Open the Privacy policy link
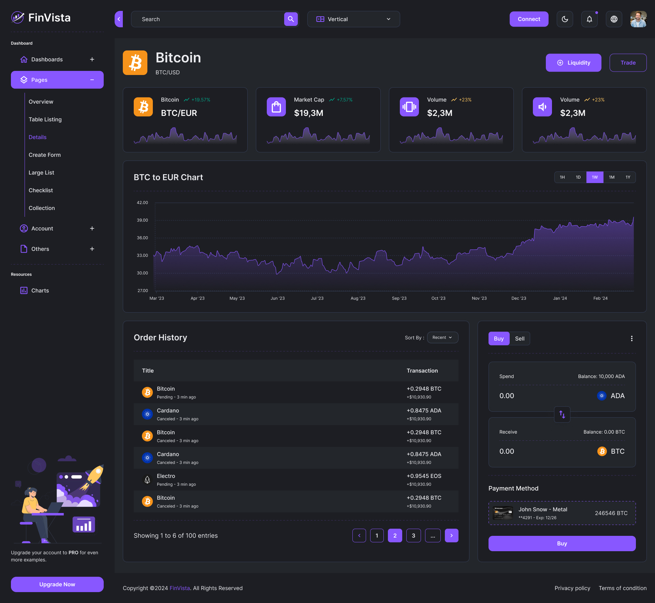Viewport: 655px width, 603px height. 572,588
